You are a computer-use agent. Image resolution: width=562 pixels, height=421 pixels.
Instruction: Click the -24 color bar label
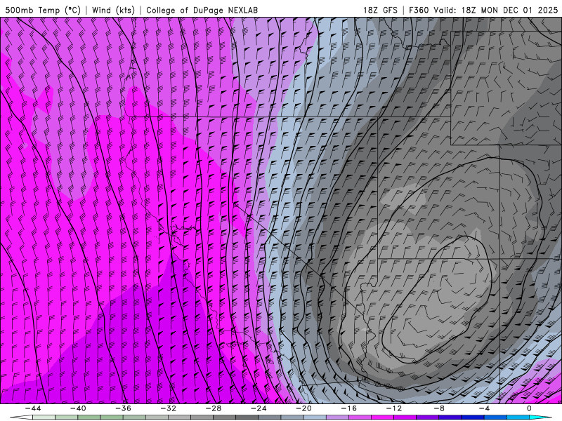click(x=259, y=408)
